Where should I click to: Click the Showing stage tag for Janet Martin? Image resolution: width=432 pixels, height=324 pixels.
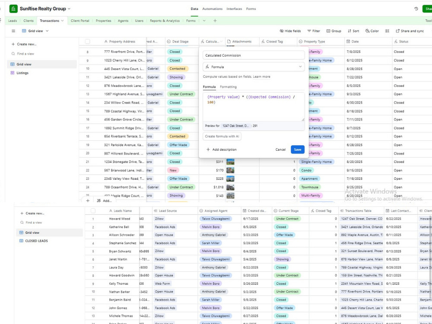(x=283, y=259)
